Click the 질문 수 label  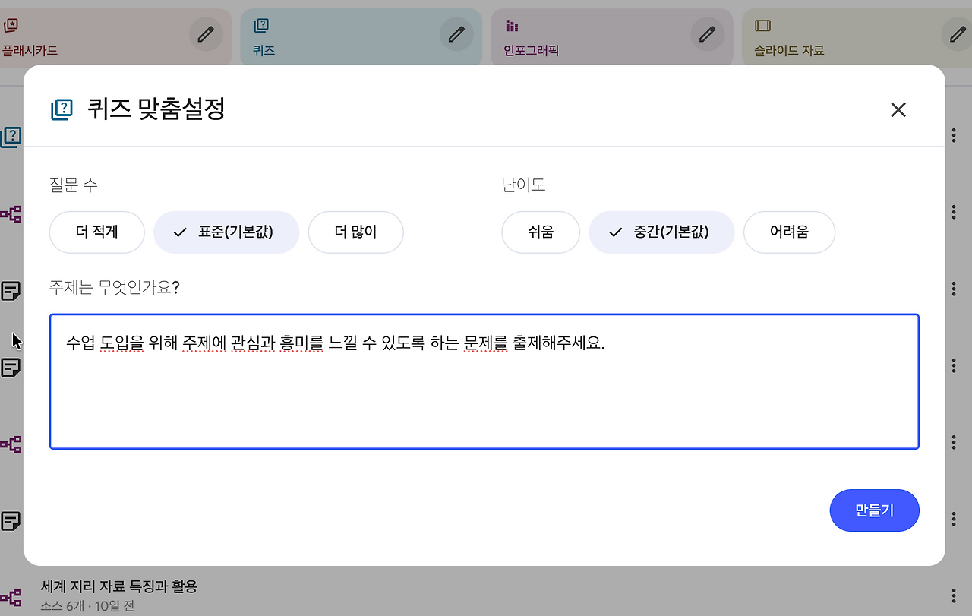click(x=73, y=185)
